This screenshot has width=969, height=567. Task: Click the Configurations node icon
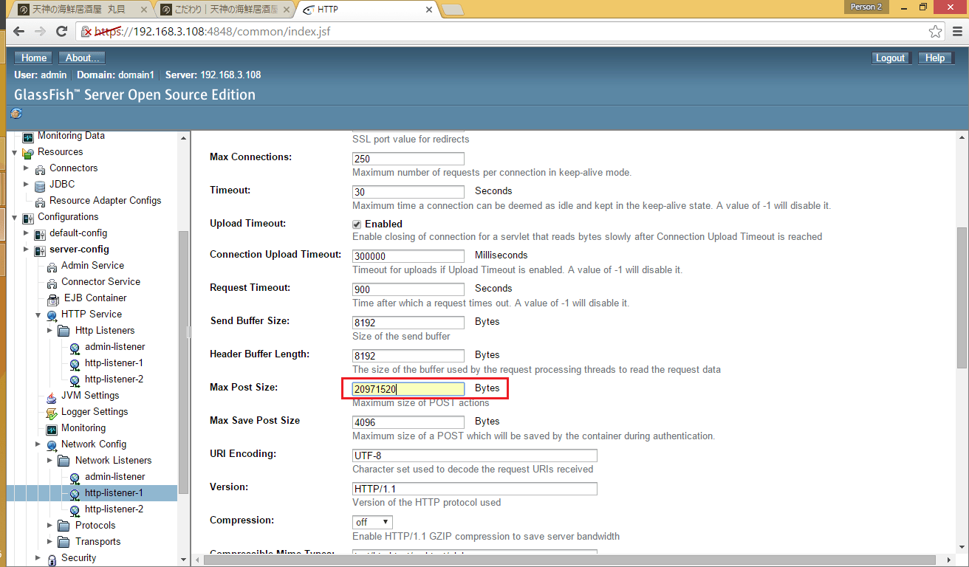(x=28, y=218)
